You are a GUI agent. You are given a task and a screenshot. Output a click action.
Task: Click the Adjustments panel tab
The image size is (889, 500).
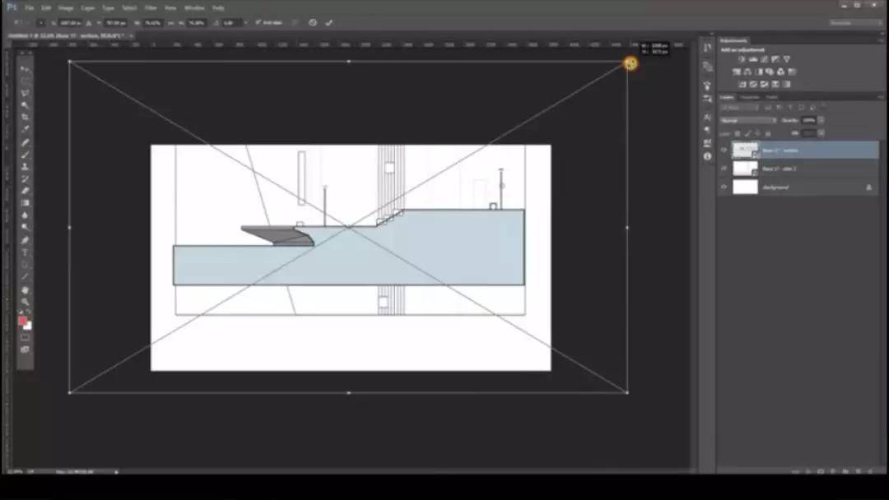click(x=733, y=40)
